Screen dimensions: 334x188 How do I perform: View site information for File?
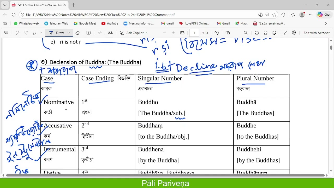coord(26,15)
